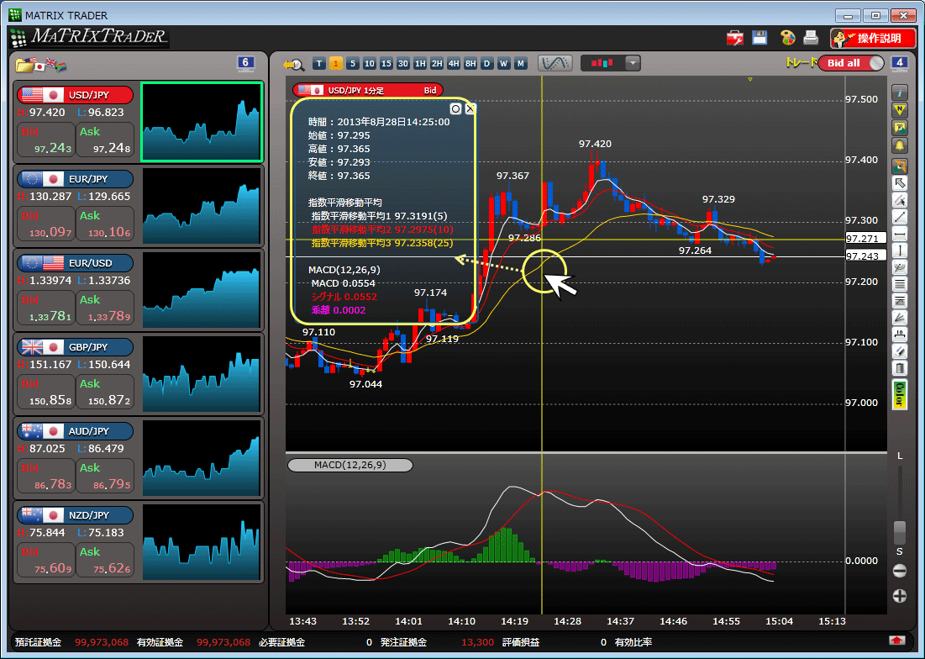Click the orange drawing tools toggle icon
This screenshot has width=925, height=659.
(900, 166)
